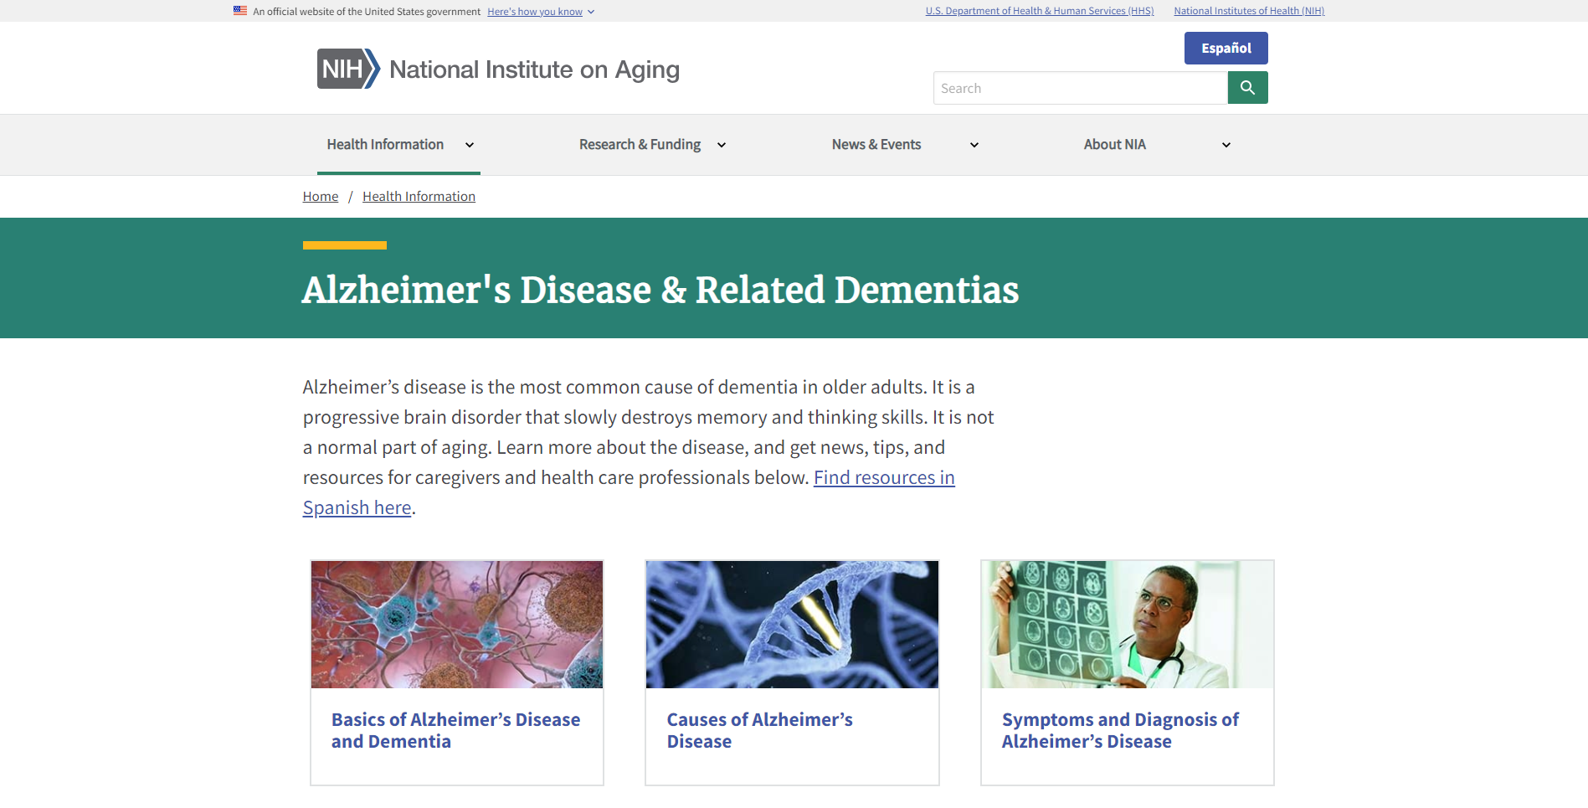
Task: Open the Health Information breadcrumb link
Action: [419, 196]
